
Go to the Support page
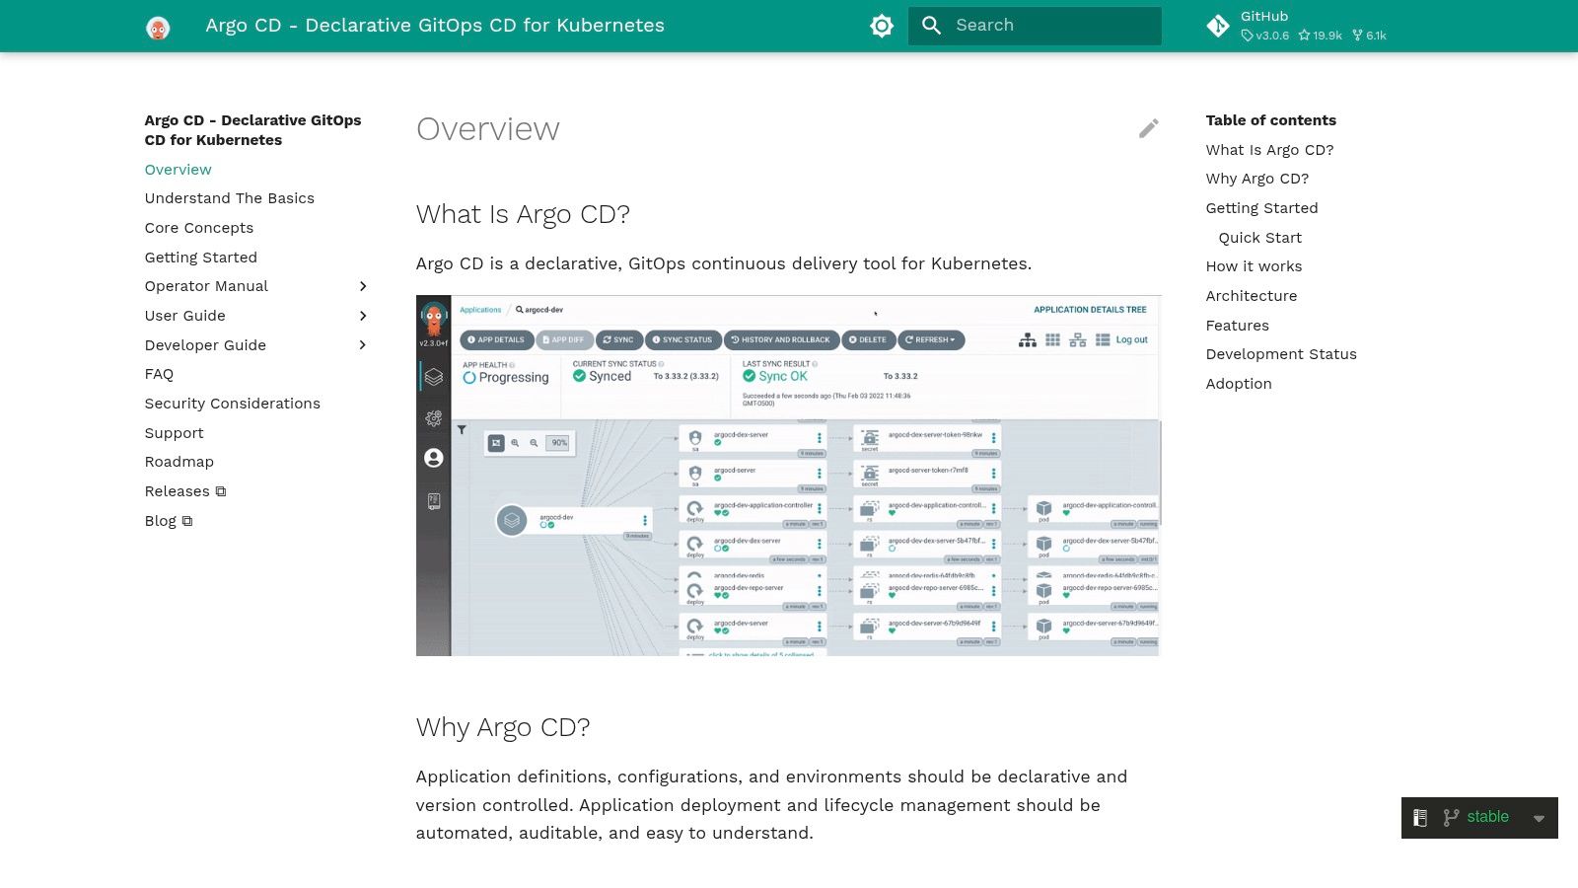point(175,433)
